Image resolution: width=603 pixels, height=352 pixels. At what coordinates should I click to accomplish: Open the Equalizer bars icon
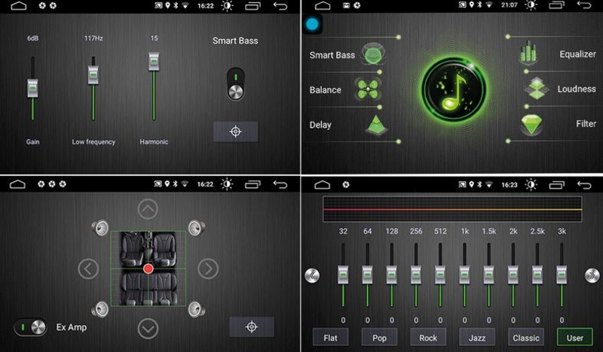[x=531, y=54]
